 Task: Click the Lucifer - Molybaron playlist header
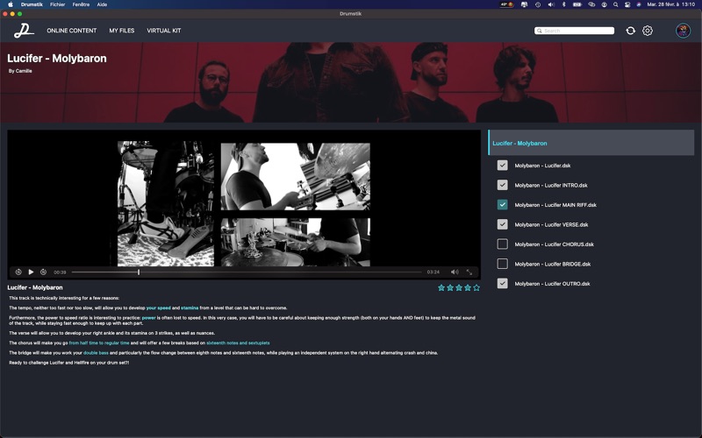pyautogui.click(x=591, y=143)
